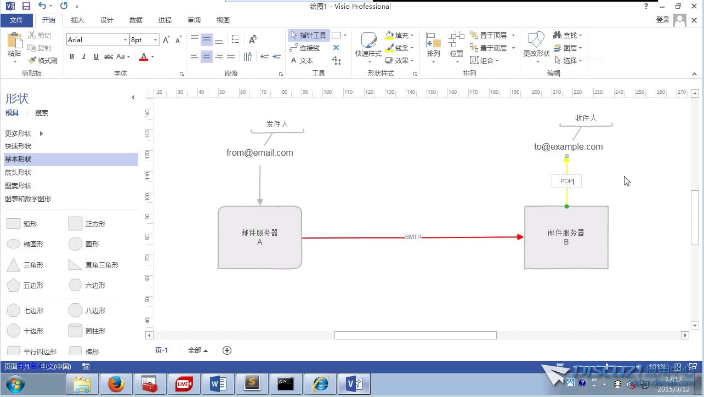Click the 更改形状 change shape icon
704x397 pixels.
pos(536,41)
